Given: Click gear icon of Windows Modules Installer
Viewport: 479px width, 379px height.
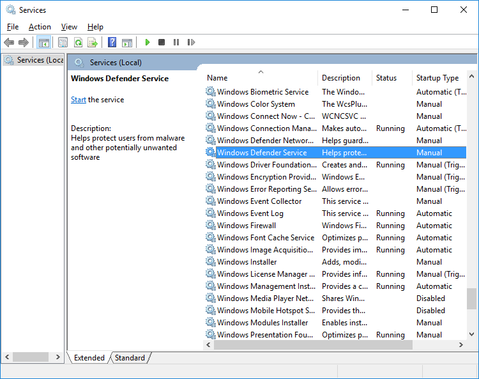Looking at the screenshot, I should [x=211, y=323].
